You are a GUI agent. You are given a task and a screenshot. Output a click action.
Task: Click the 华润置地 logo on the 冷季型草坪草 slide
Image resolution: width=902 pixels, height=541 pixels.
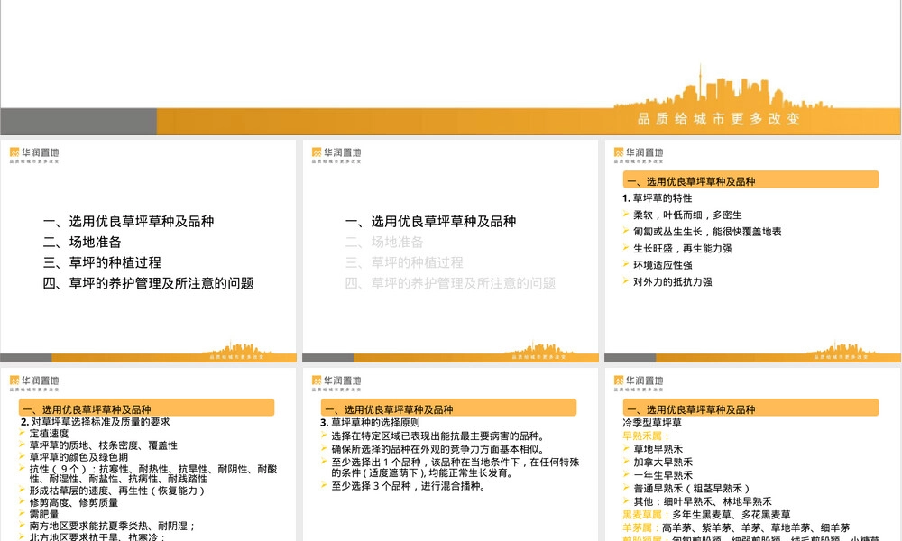pyautogui.click(x=639, y=383)
